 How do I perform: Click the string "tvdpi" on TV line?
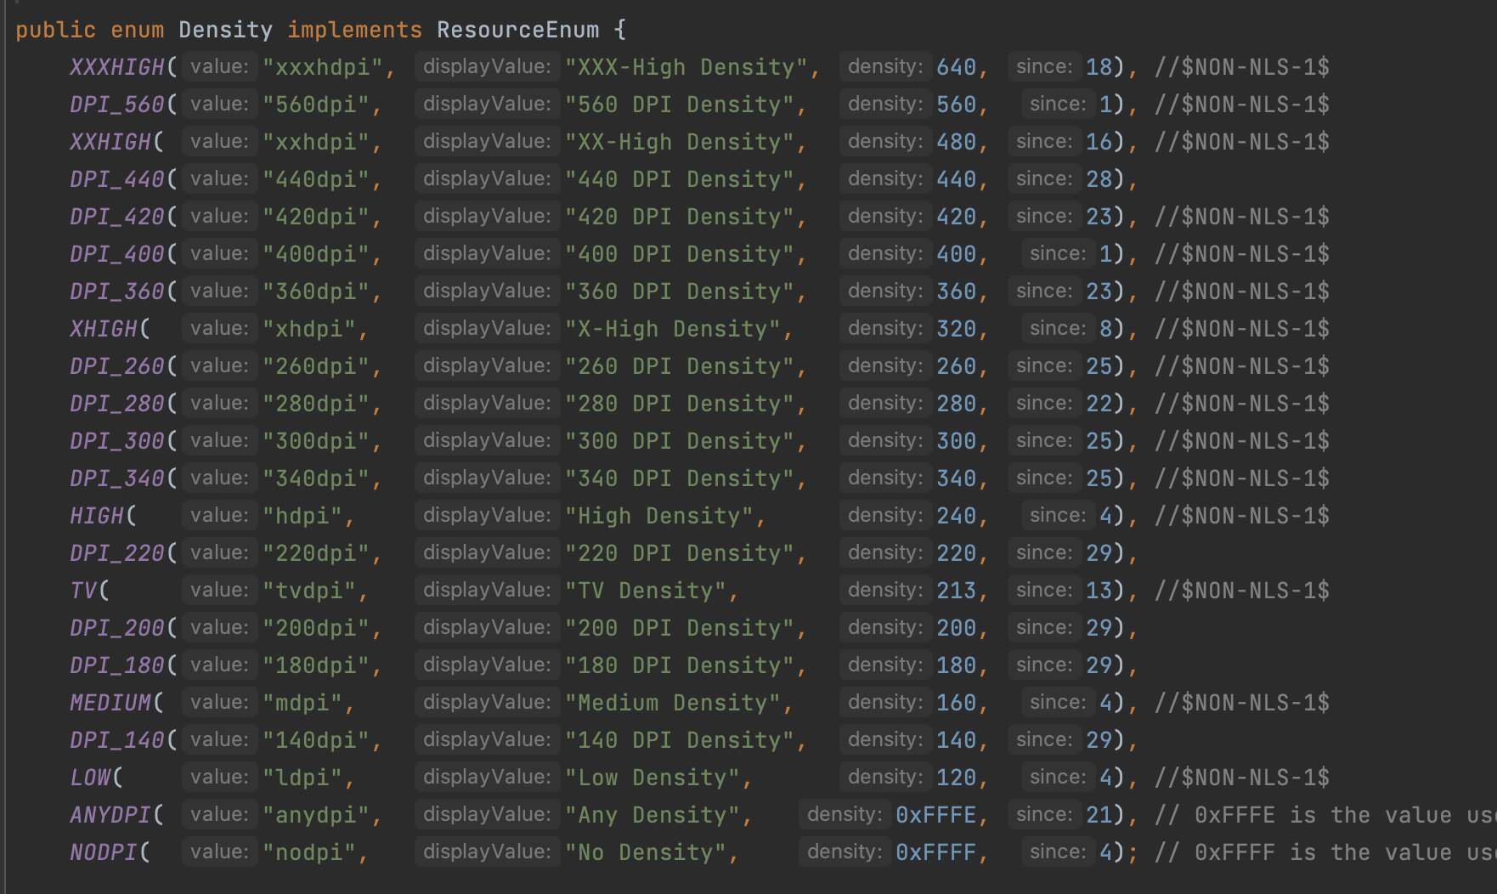[310, 590]
